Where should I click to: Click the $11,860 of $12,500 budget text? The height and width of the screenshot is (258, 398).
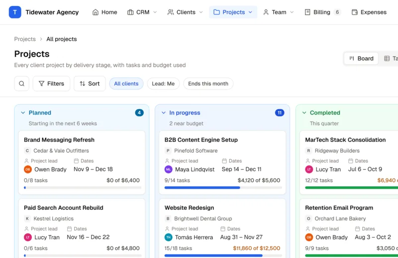[x=257, y=249]
